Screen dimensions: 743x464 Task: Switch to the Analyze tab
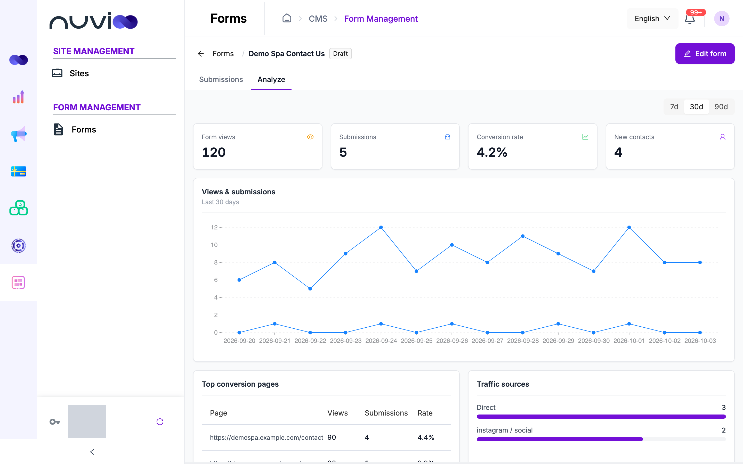(x=271, y=79)
